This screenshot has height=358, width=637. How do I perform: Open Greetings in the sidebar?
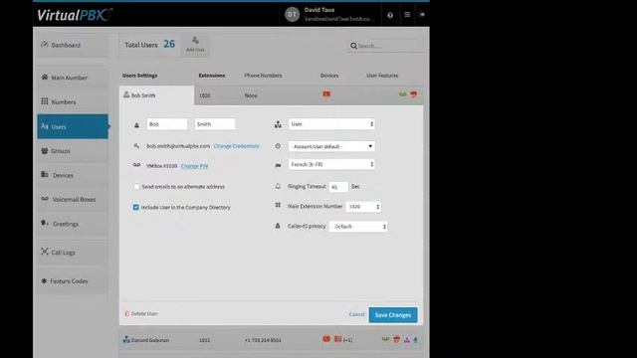pos(73,224)
